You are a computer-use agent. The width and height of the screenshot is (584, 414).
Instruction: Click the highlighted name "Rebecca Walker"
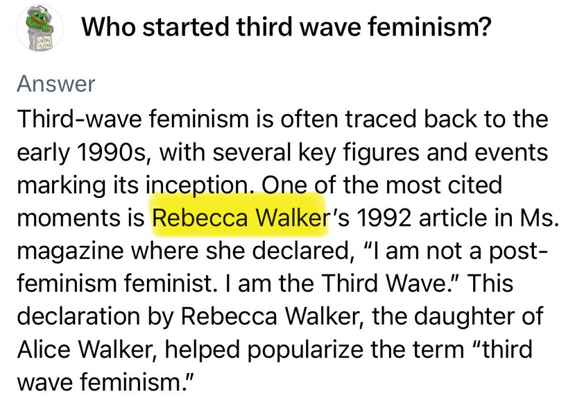(240, 217)
